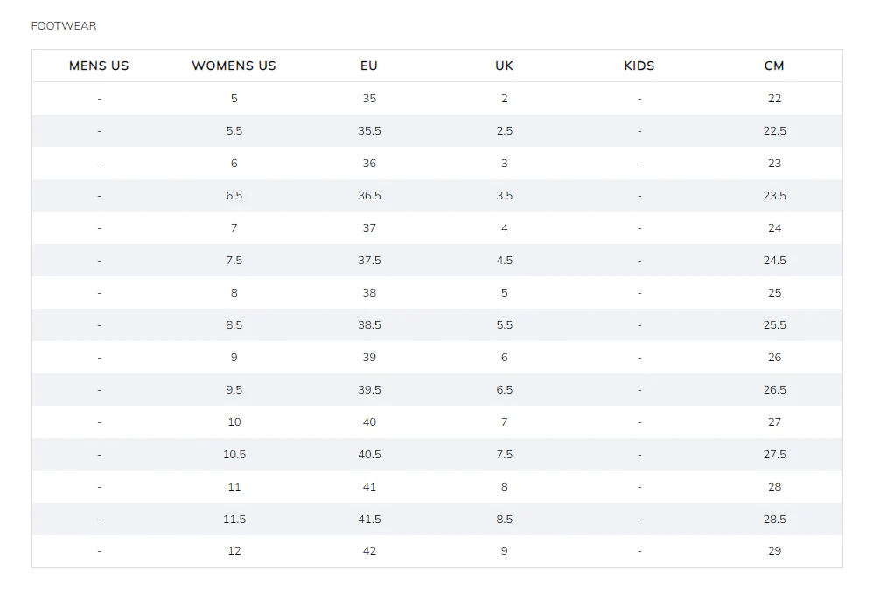Click the CM value 26
This screenshot has height=600, width=880.
[x=774, y=357]
